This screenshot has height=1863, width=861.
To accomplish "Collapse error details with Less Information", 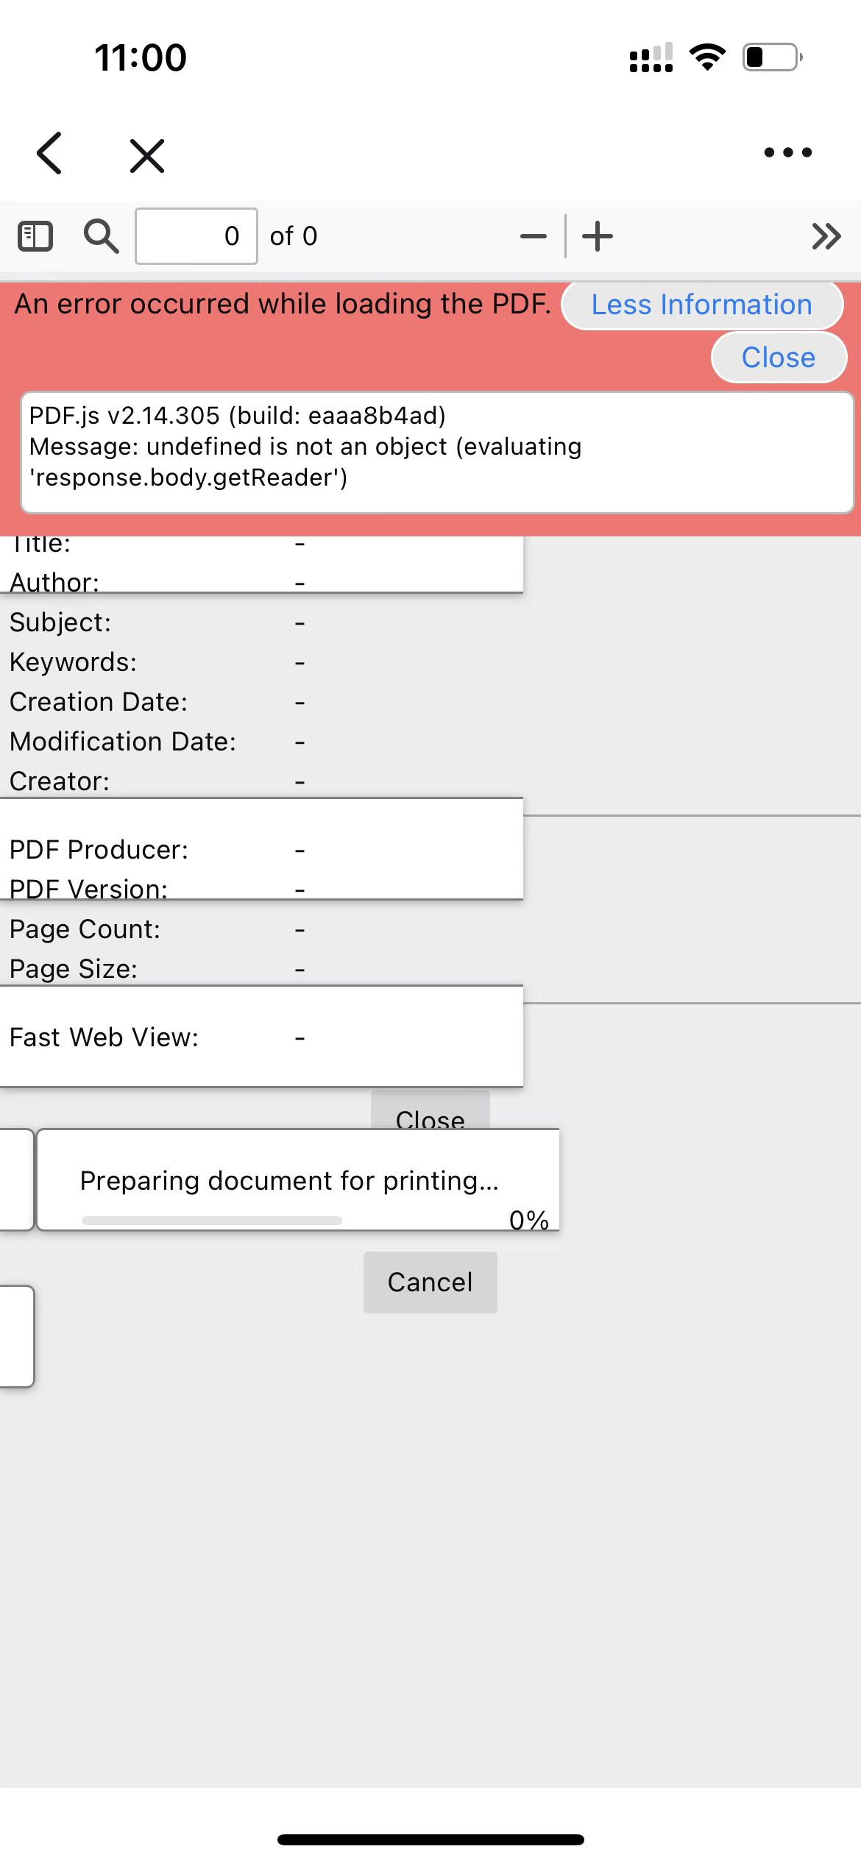I will point(701,305).
